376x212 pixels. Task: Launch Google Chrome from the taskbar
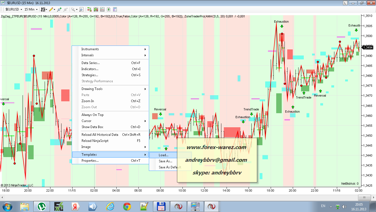click(127, 206)
